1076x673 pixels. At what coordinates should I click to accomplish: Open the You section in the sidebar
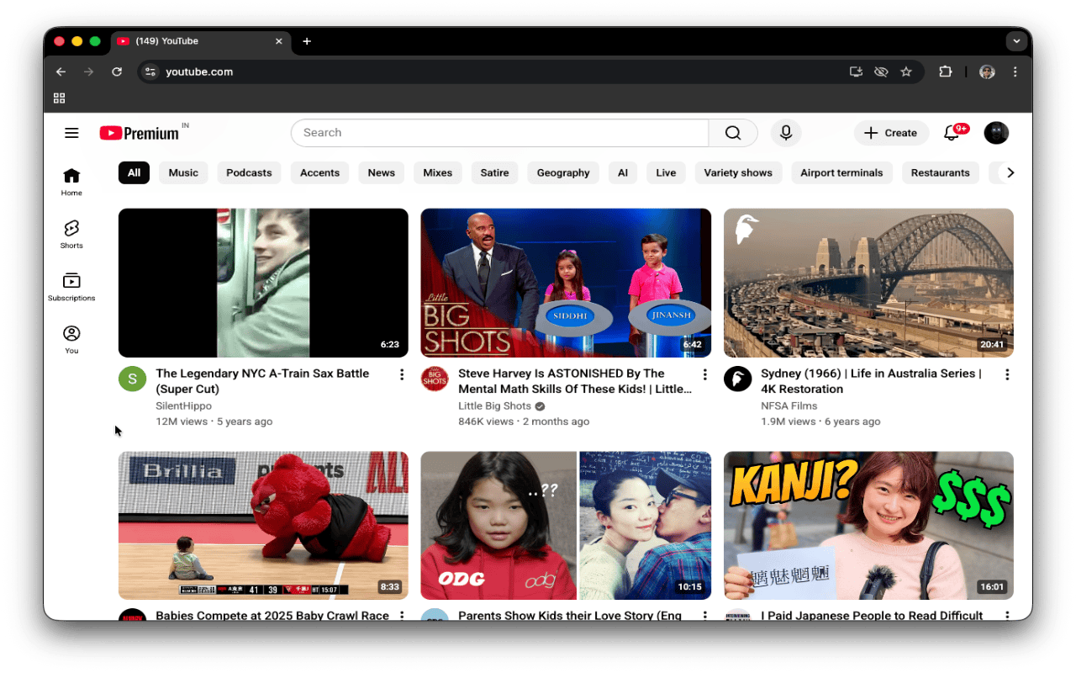pos(71,339)
